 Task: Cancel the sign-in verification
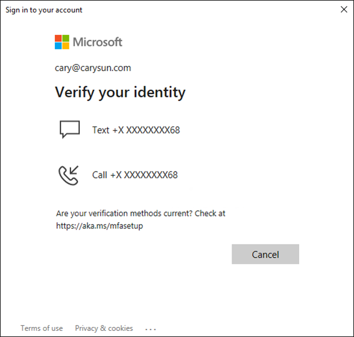265,254
